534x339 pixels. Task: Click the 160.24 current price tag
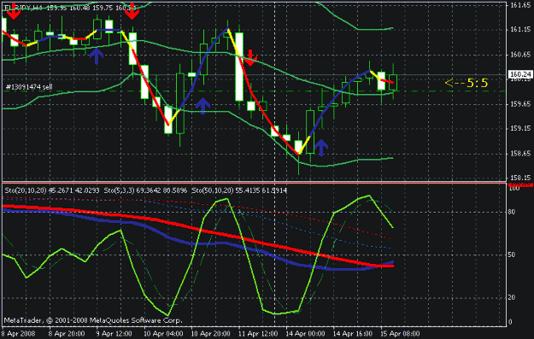[520, 74]
